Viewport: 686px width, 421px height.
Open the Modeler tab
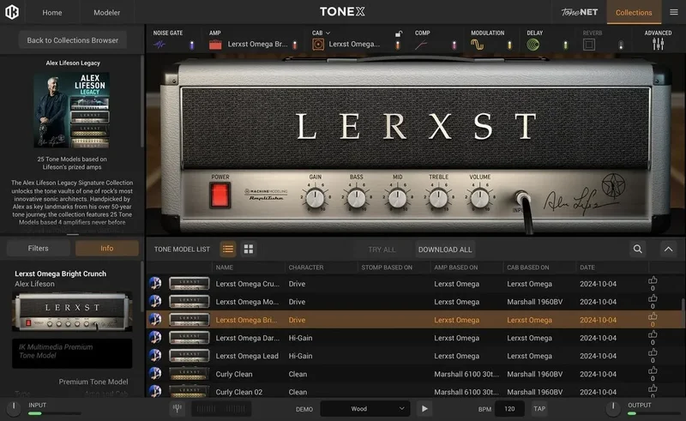(106, 12)
